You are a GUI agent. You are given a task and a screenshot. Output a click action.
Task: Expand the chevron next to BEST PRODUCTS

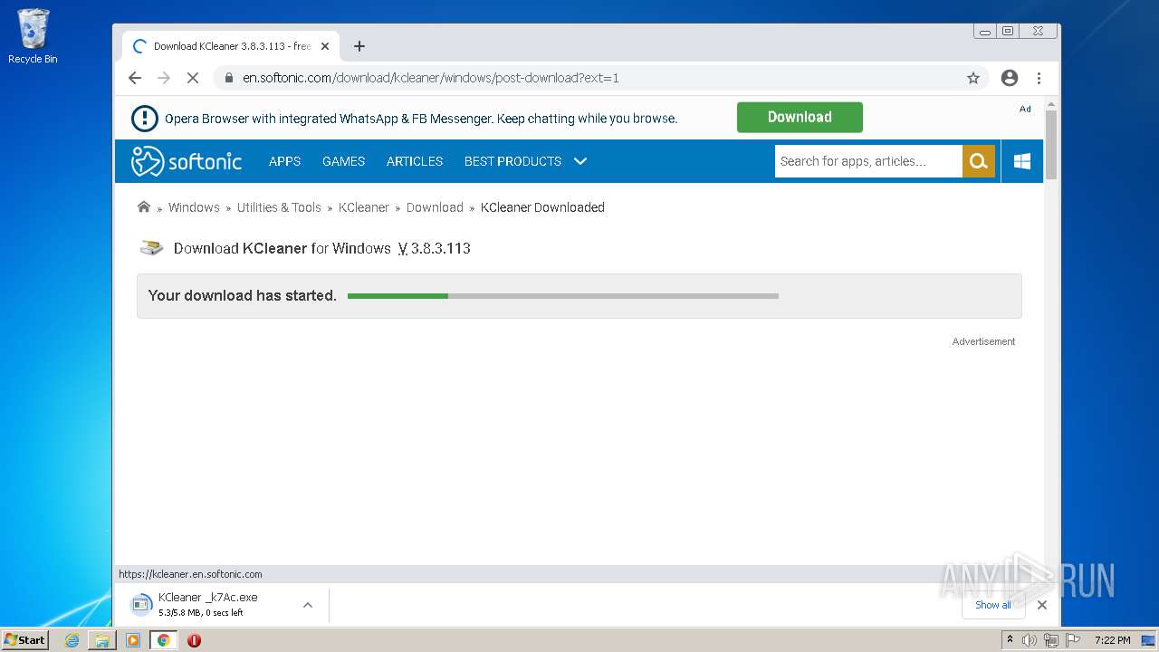click(x=580, y=161)
